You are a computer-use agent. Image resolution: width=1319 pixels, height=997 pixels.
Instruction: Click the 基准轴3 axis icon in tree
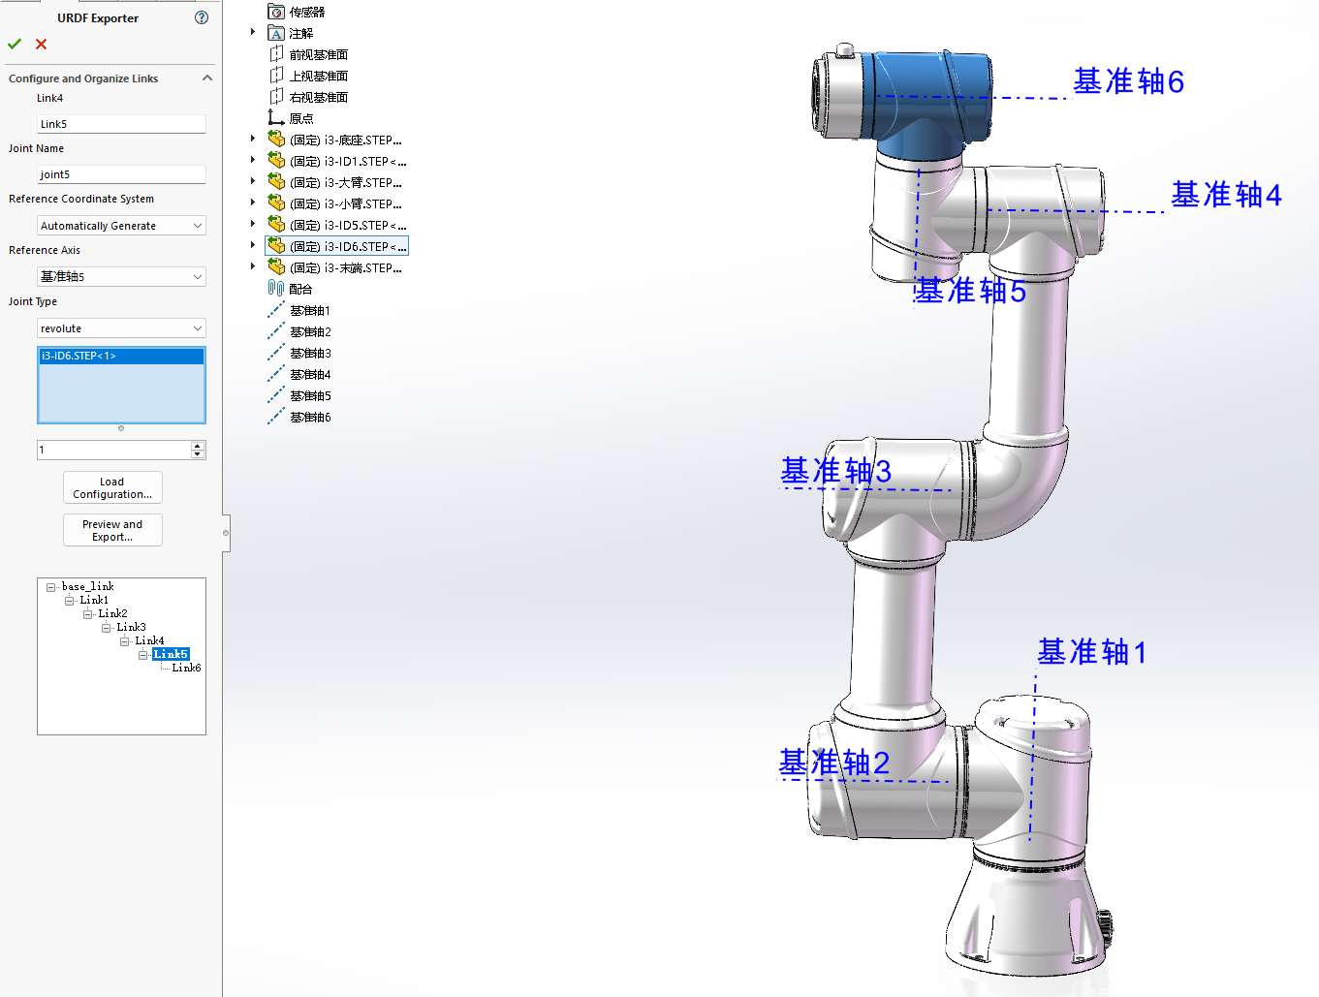click(276, 353)
